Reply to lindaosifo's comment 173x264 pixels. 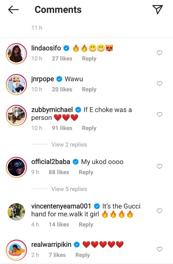(89, 59)
